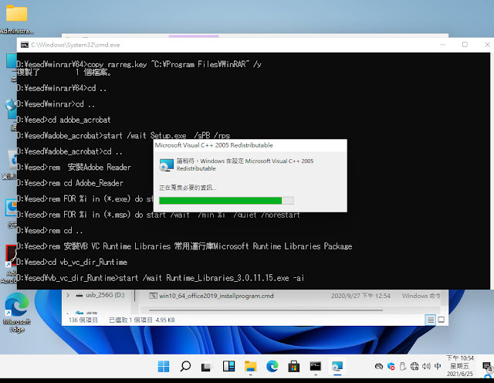
Task: Click the 'Windows 命令' file type cell
Action: pyautogui.click(x=421, y=296)
